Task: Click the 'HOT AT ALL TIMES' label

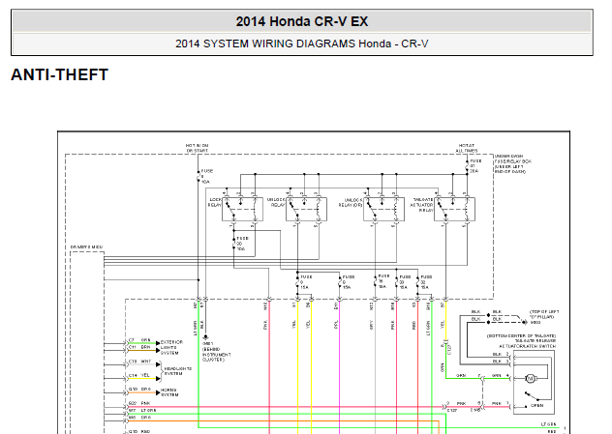Action: (x=467, y=148)
